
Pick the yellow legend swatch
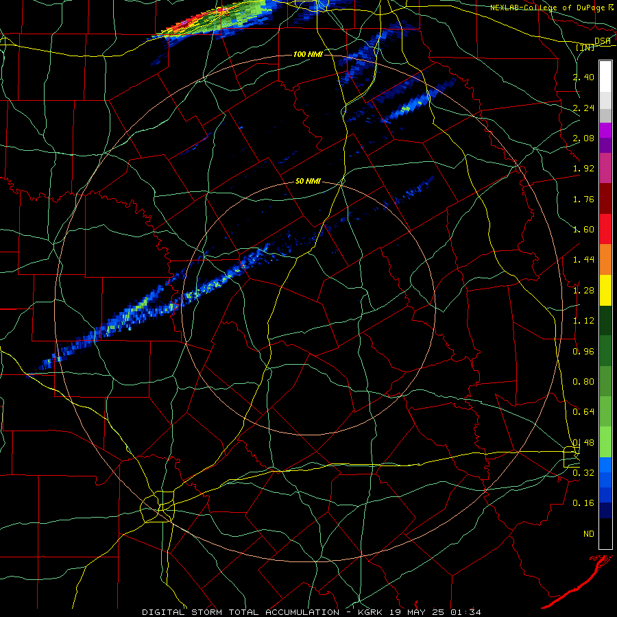point(605,290)
